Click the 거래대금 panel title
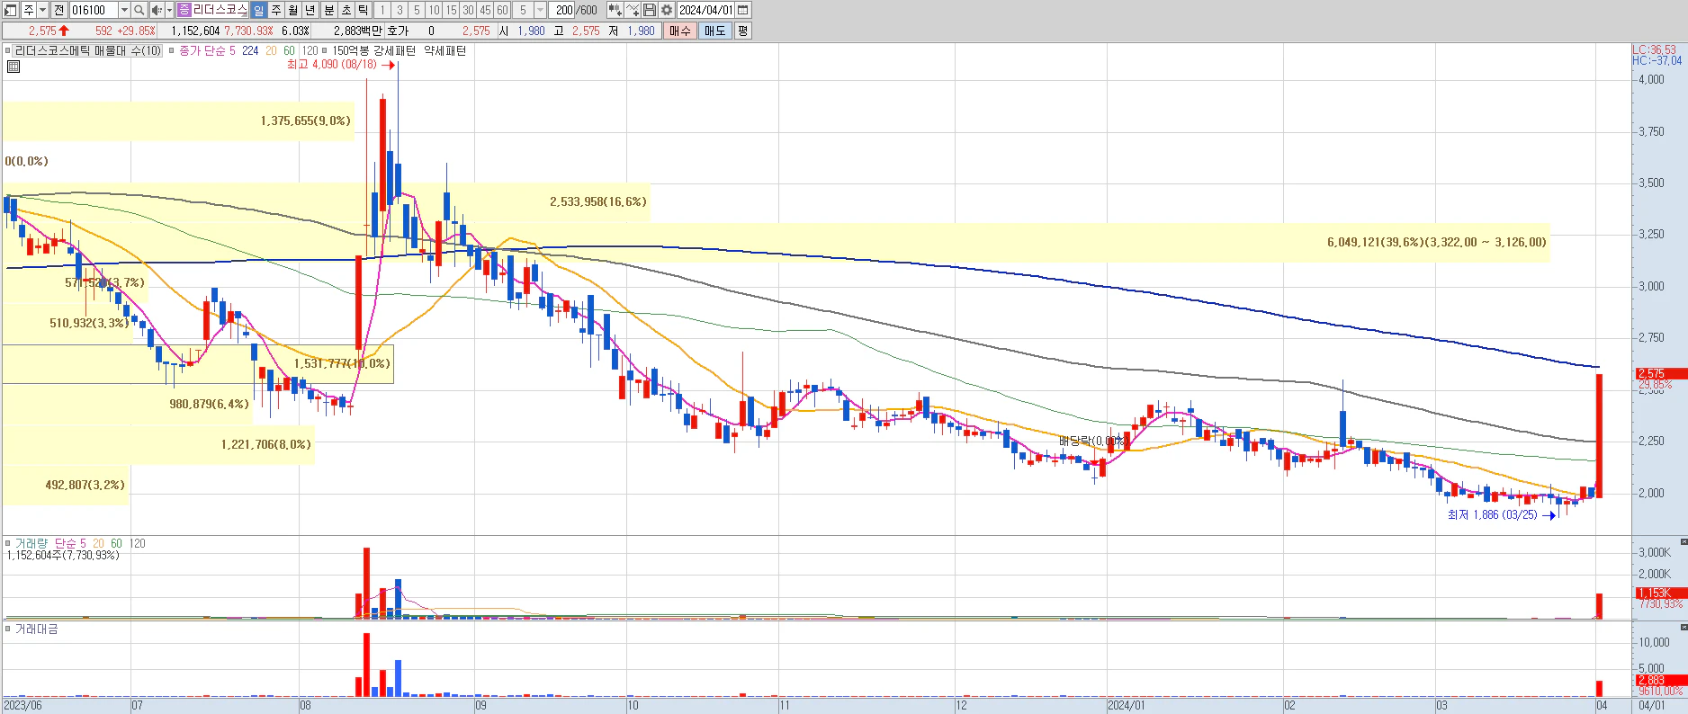This screenshot has width=1688, height=714. click(x=36, y=629)
